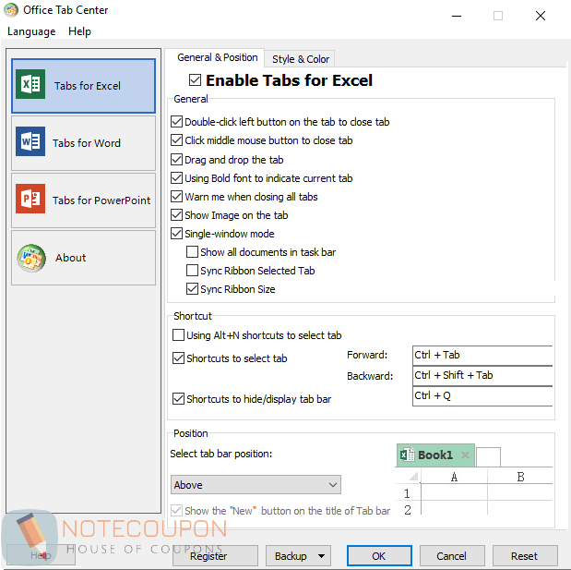
Task: Click column A header in preview
Action: [x=454, y=477]
